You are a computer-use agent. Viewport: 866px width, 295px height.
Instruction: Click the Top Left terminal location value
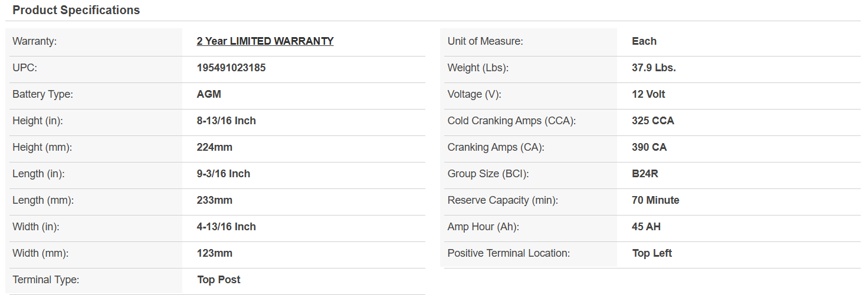(x=652, y=253)
